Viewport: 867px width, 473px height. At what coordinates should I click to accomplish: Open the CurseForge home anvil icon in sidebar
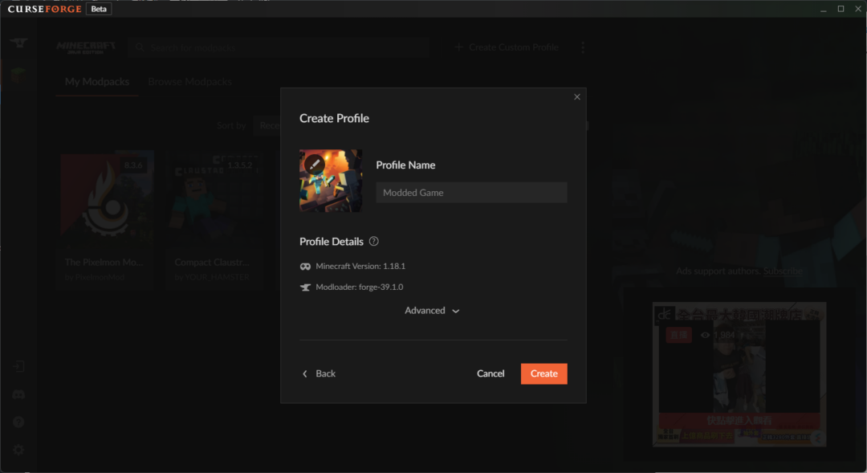tap(18, 43)
